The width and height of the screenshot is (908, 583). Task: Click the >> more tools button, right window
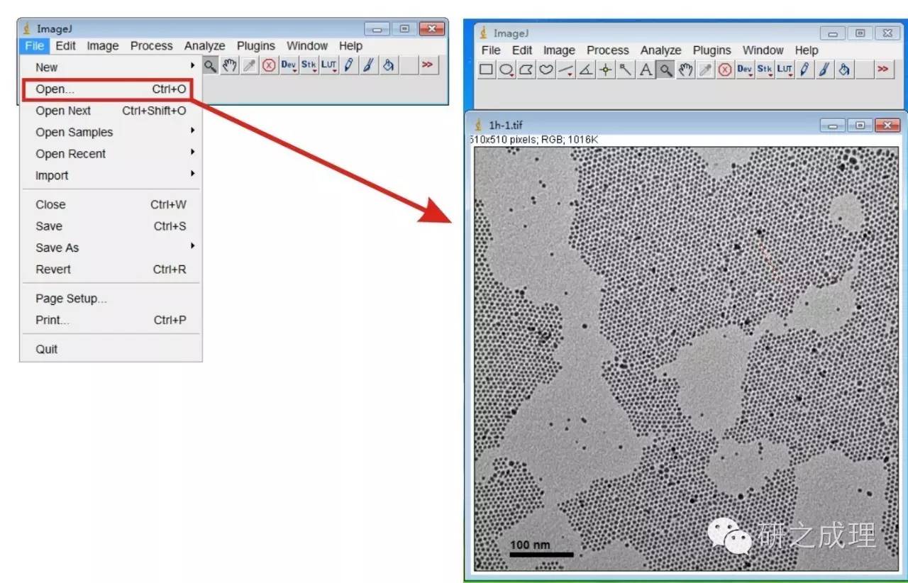(882, 69)
